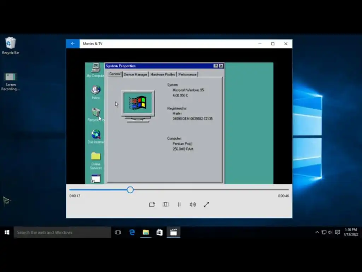The image size is (362, 272).
Task: Close the System Properties dialog
Action: [x=221, y=66]
